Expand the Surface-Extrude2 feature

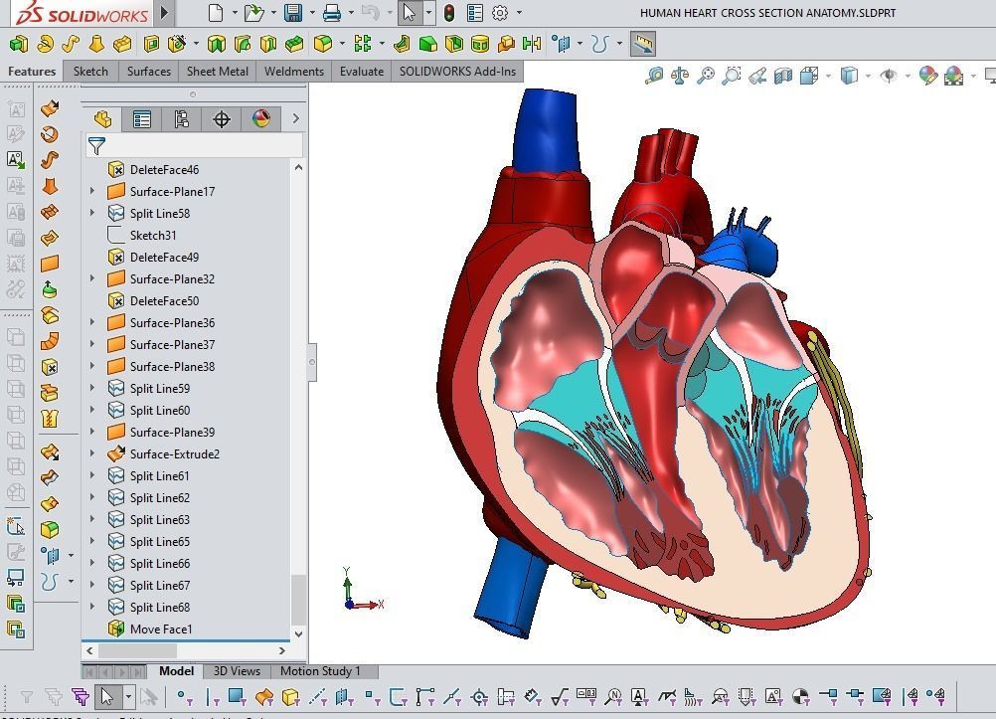point(92,453)
